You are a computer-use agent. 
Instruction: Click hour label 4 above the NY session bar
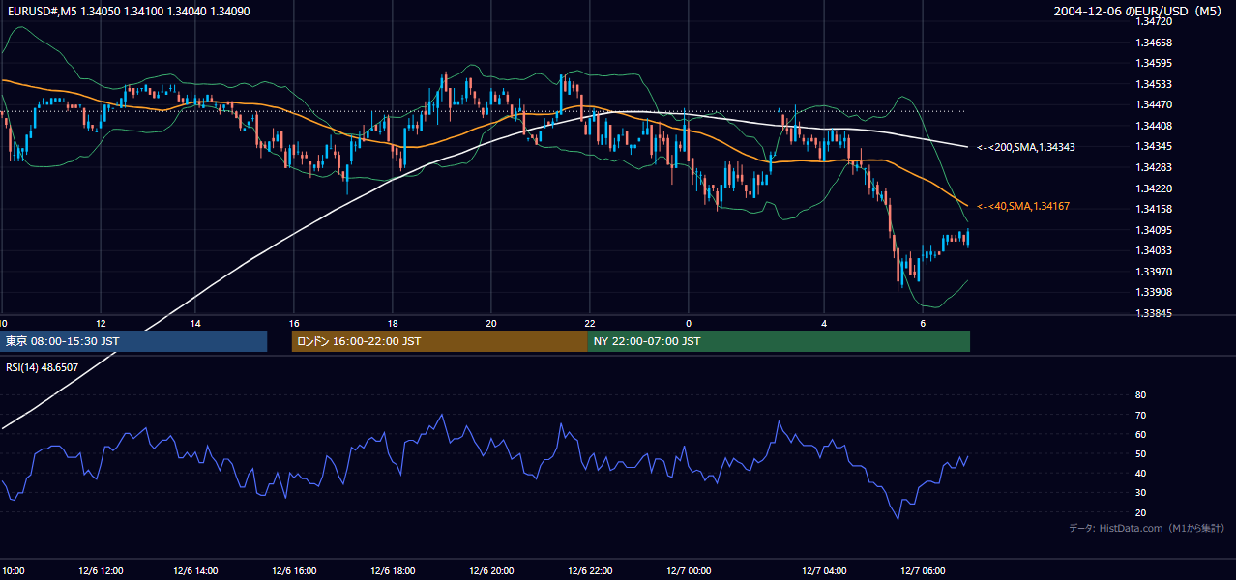pos(824,323)
